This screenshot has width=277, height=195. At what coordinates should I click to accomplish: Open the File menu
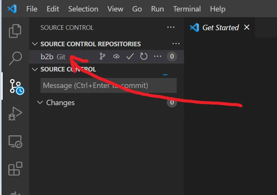point(32,9)
